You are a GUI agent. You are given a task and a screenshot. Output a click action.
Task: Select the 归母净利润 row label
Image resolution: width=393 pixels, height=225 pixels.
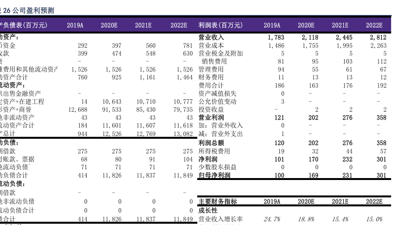[214, 175]
